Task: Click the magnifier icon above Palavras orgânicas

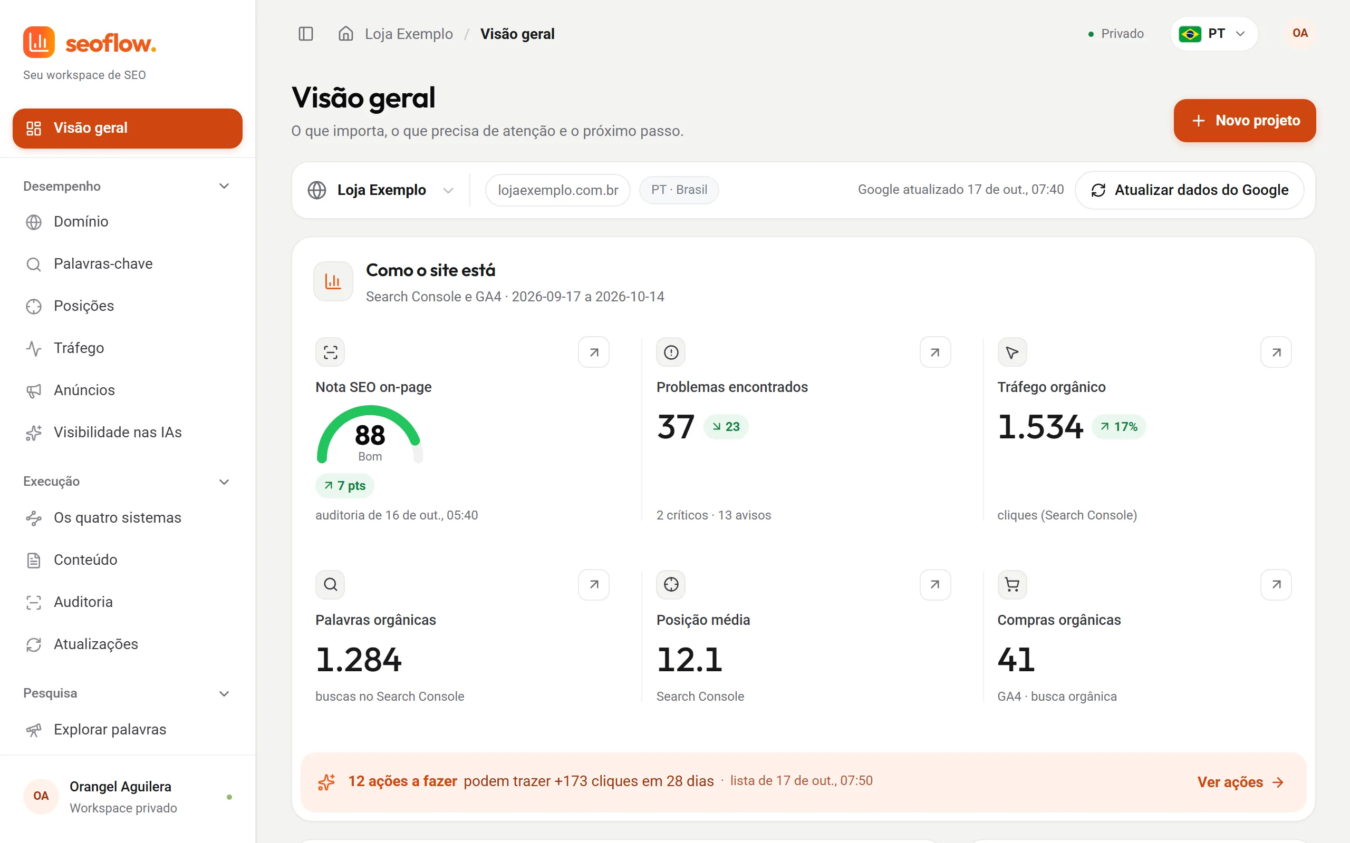Action: pos(330,584)
